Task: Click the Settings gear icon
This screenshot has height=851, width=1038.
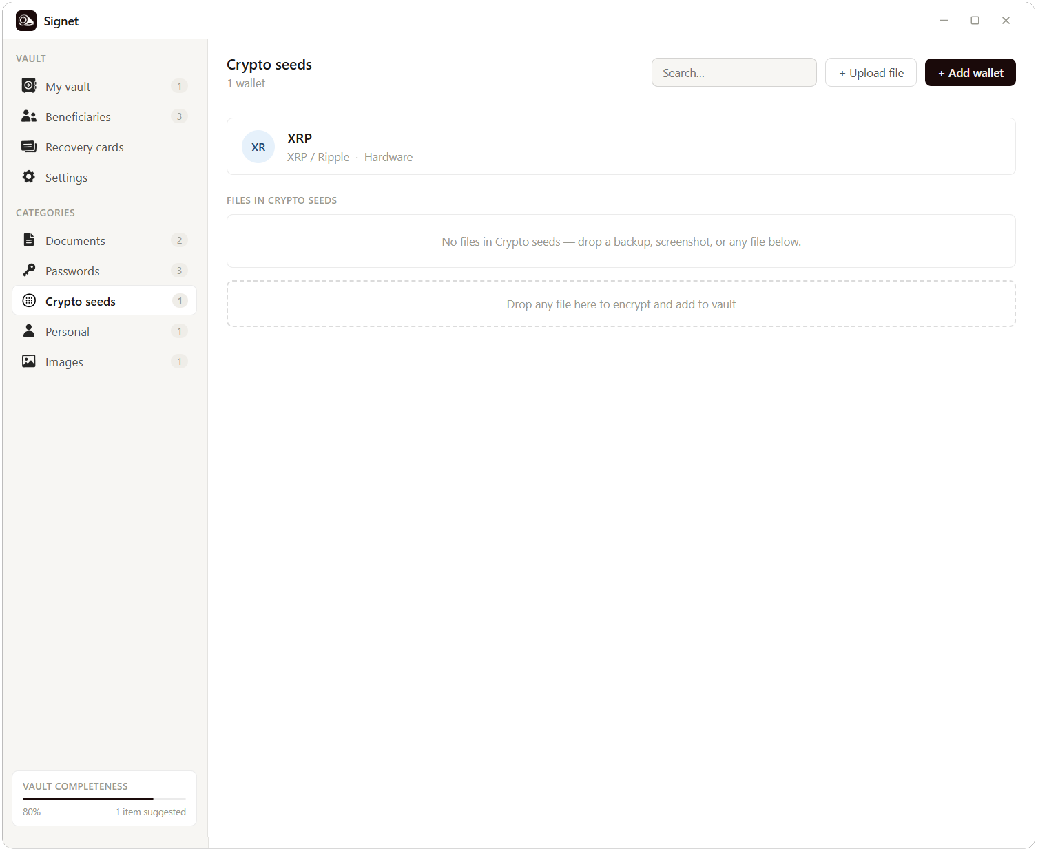Action: click(29, 177)
